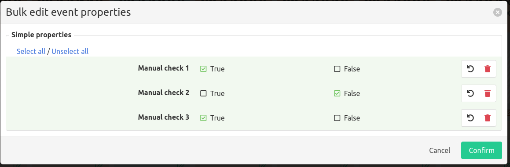Click the Manual check 1 label

[164, 68]
